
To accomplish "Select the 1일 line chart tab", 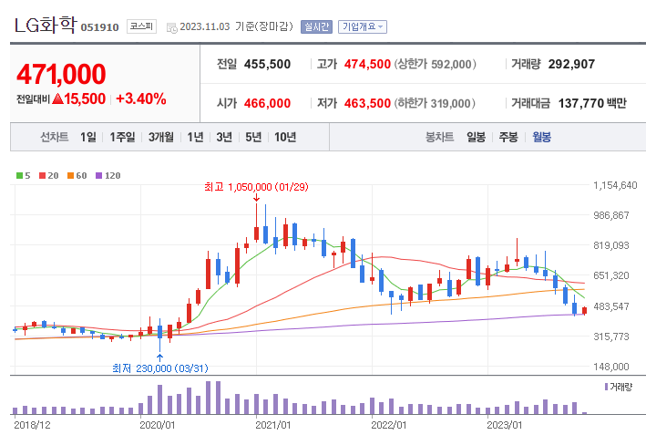I will click(x=87, y=137).
